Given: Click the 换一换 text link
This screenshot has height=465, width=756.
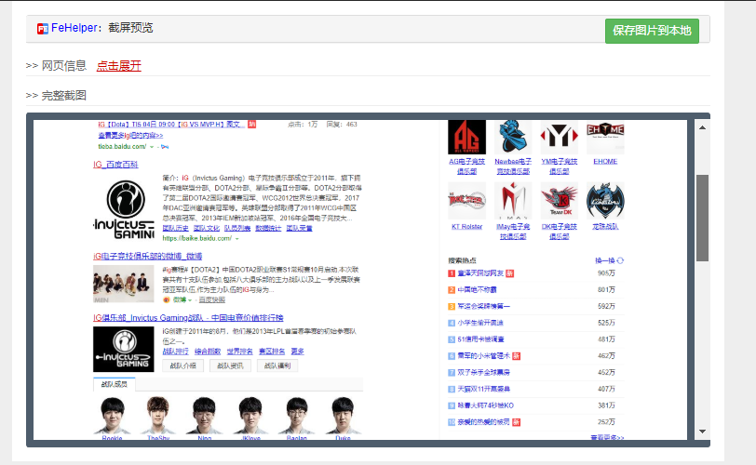Looking at the screenshot, I should click(604, 260).
